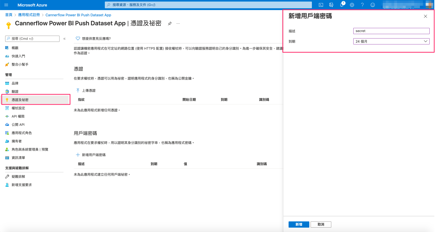Viewport: 440px width, 232px height.
Task: Open the notifications bell
Action: 342,5
